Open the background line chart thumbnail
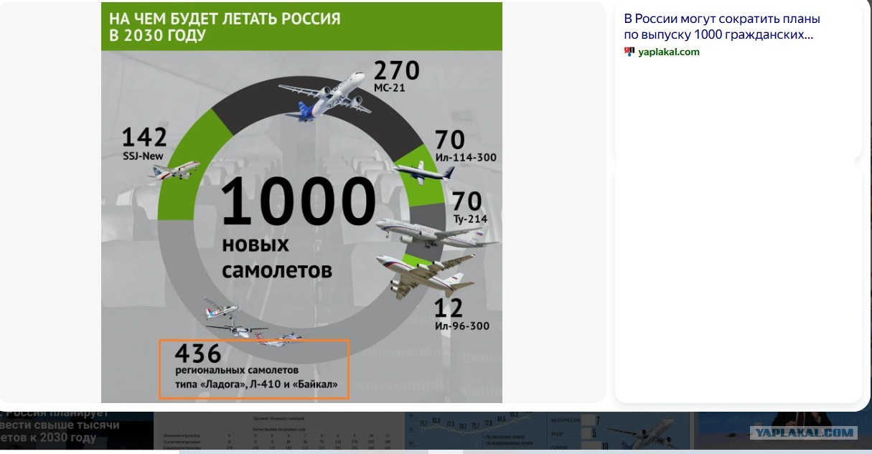 477,430
